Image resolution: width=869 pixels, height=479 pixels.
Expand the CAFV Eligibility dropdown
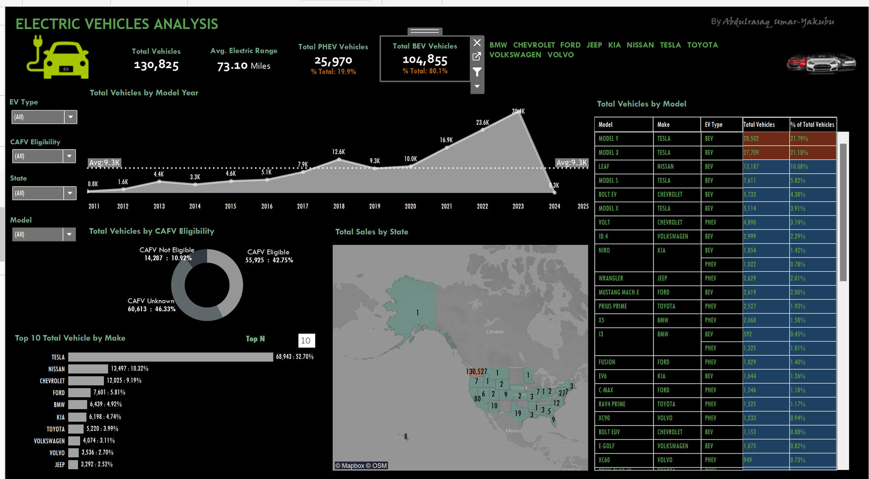point(69,156)
